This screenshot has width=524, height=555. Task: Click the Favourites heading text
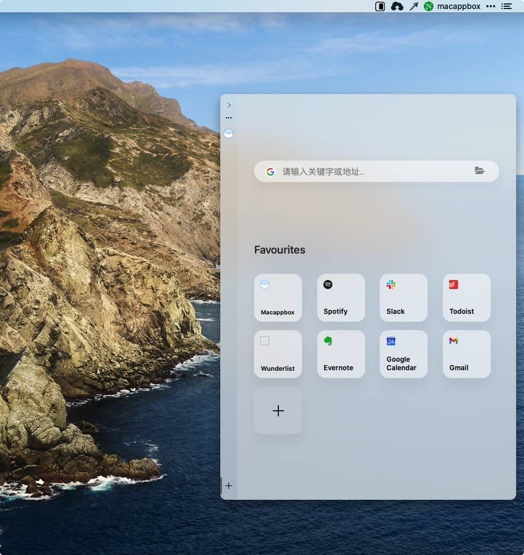tap(279, 250)
